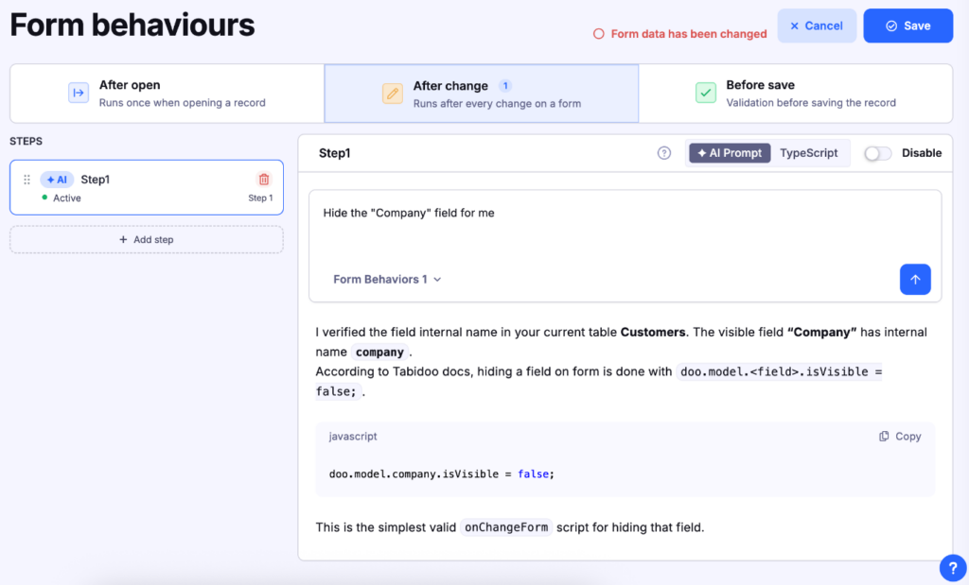This screenshot has width=969, height=585.
Task: Click the Cancel button
Action: pos(817,26)
